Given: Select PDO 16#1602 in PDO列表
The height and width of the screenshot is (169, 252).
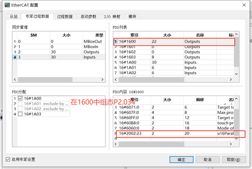Looking at the screenshot, I should 174,52.
